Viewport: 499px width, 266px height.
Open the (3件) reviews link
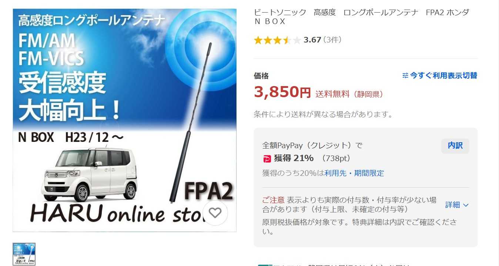click(332, 40)
